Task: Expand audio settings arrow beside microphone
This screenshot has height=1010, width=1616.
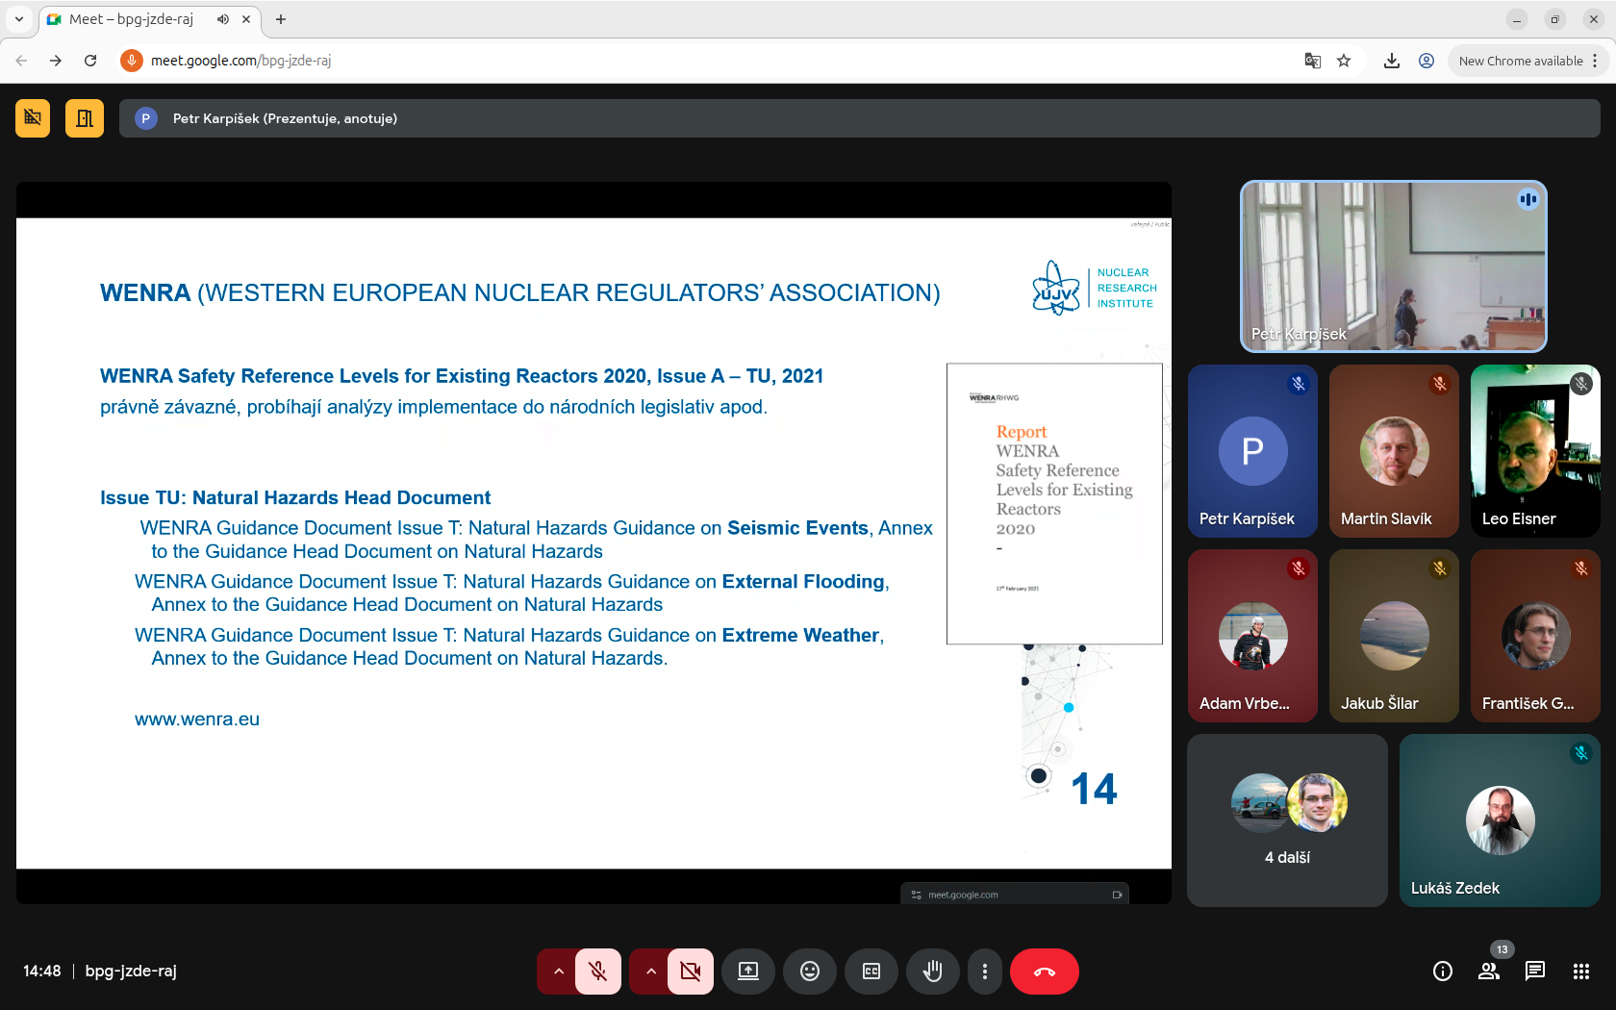Action: click(558, 972)
